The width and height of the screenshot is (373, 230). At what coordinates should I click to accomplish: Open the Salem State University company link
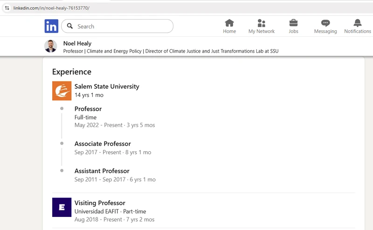tap(107, 86)
